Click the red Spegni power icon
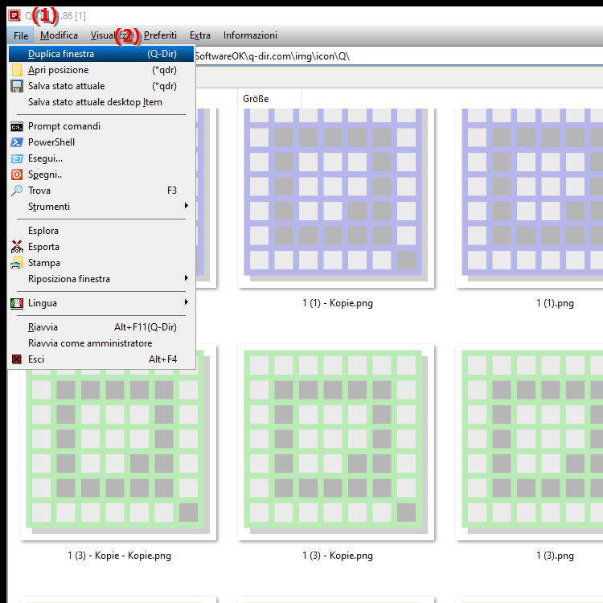Viewport: 603px width, 603px height. 17,174
